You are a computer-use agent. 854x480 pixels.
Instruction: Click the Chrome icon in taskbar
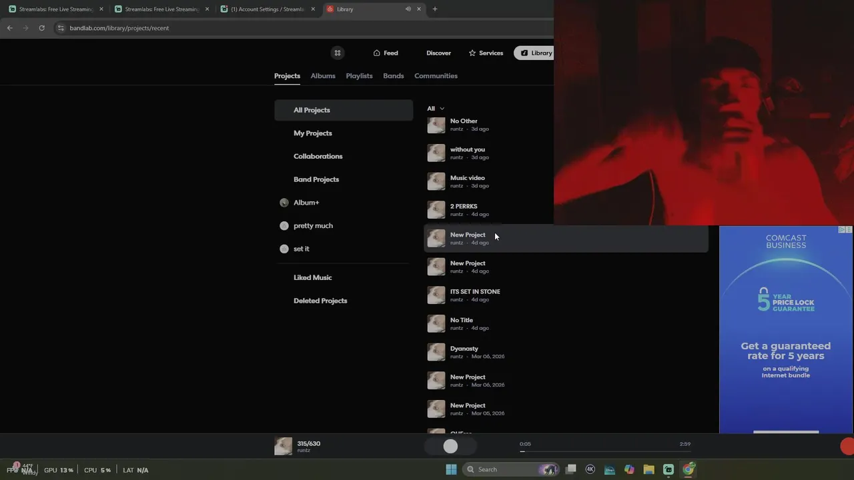point(688,469)
